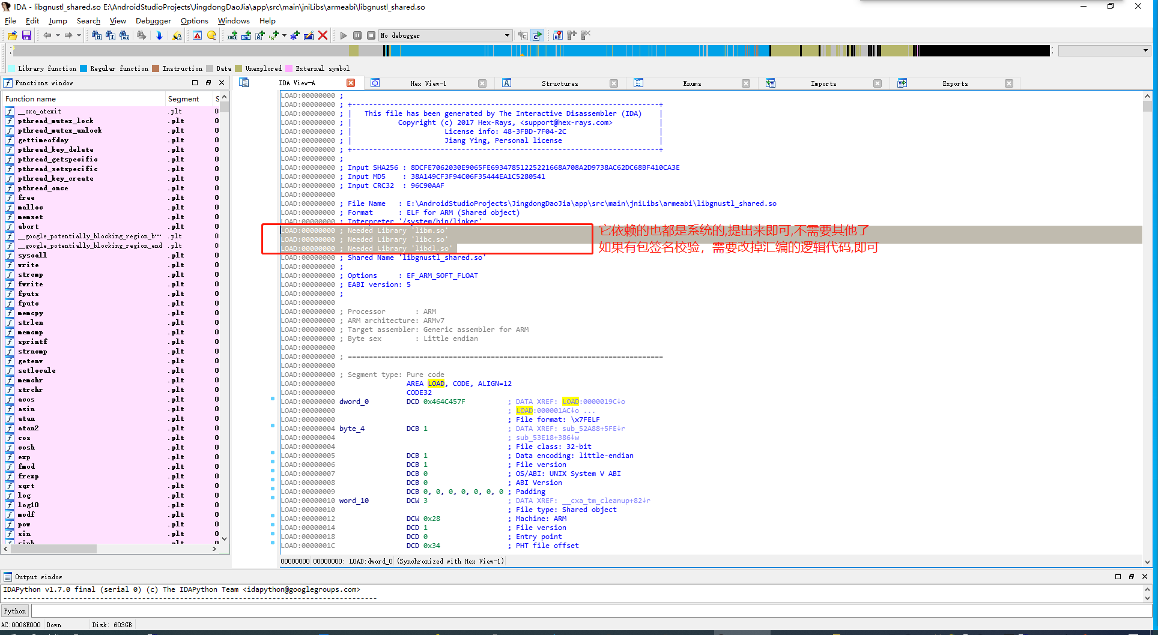Switch to the Imports tab
The width and height of the screenshot is (1158, 635).
(823, 83)
